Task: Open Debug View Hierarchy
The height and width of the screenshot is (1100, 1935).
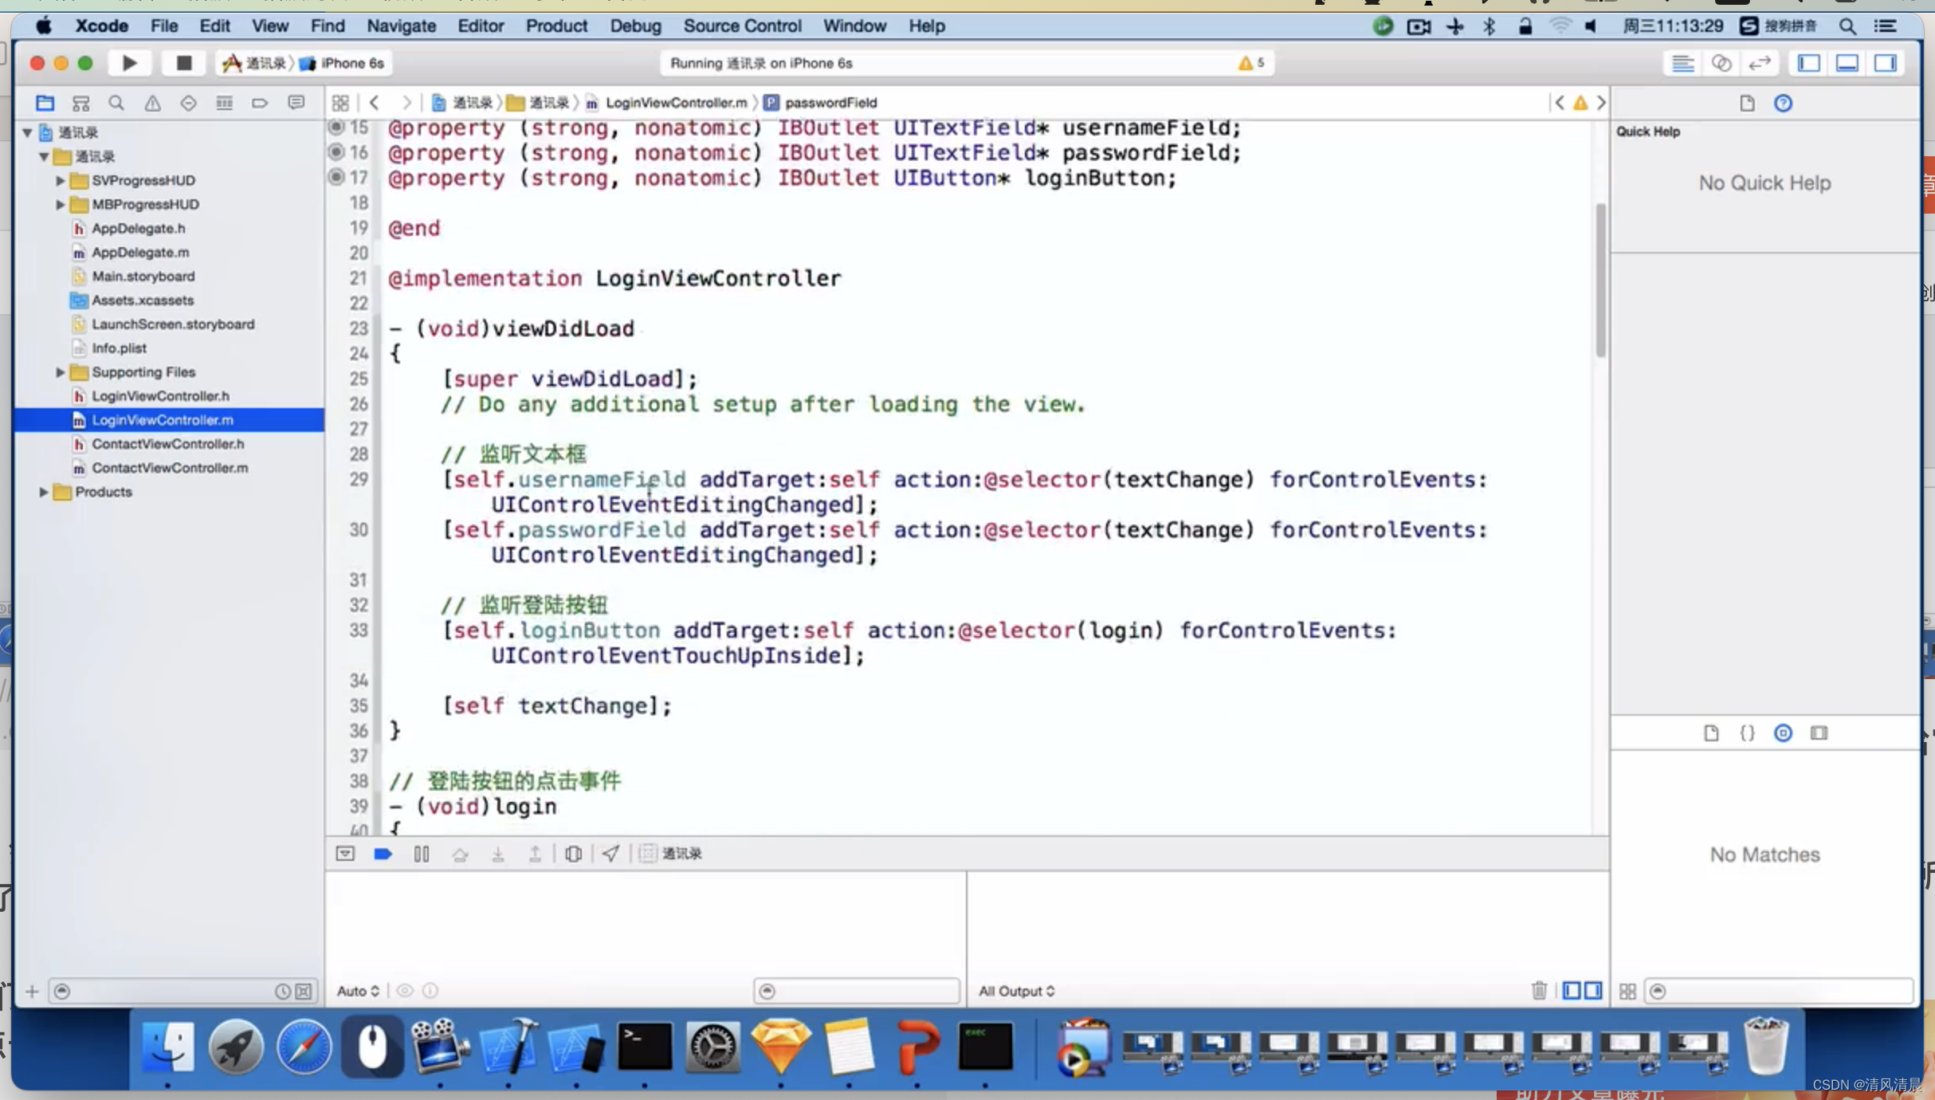Action: coord(573,854)
